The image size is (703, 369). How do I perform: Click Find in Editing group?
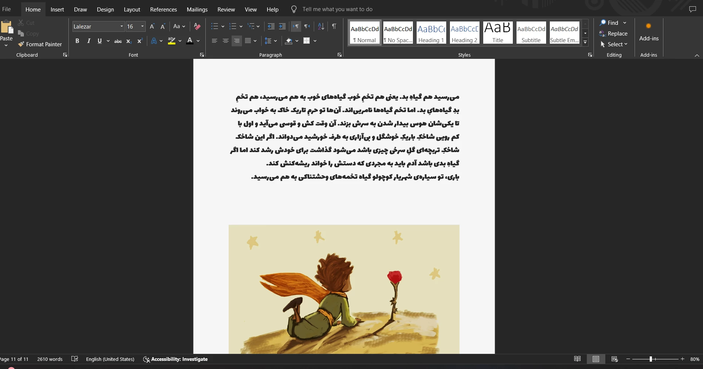tap(609, 23)
